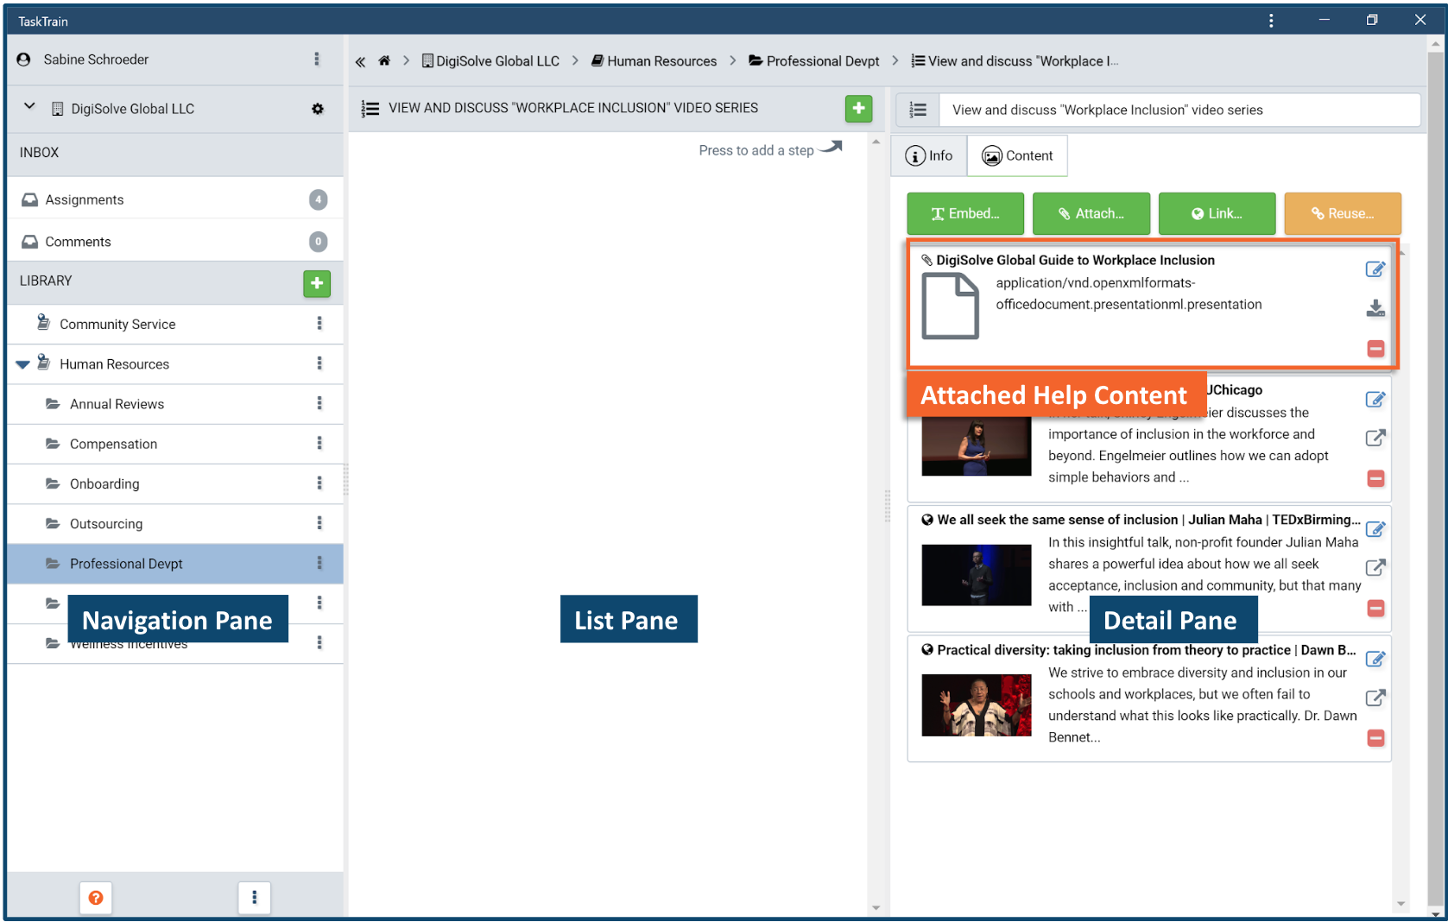This screenshot has height=922, width=1448.
Task: Click the procedure list icon in the list pane header
Action: tap(370, 109)
